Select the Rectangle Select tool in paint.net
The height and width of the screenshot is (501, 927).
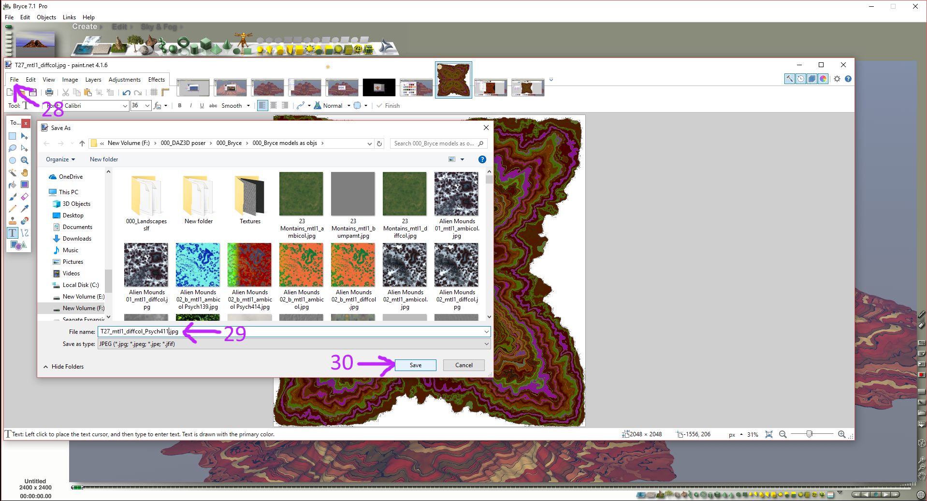[13, 136]
